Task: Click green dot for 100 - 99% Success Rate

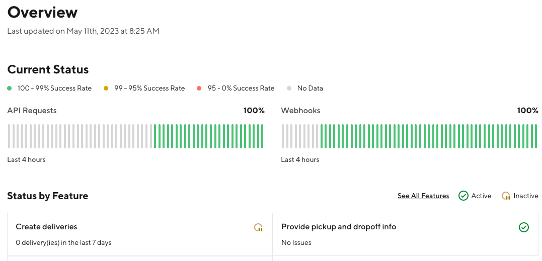Action: tap(10, 89)
